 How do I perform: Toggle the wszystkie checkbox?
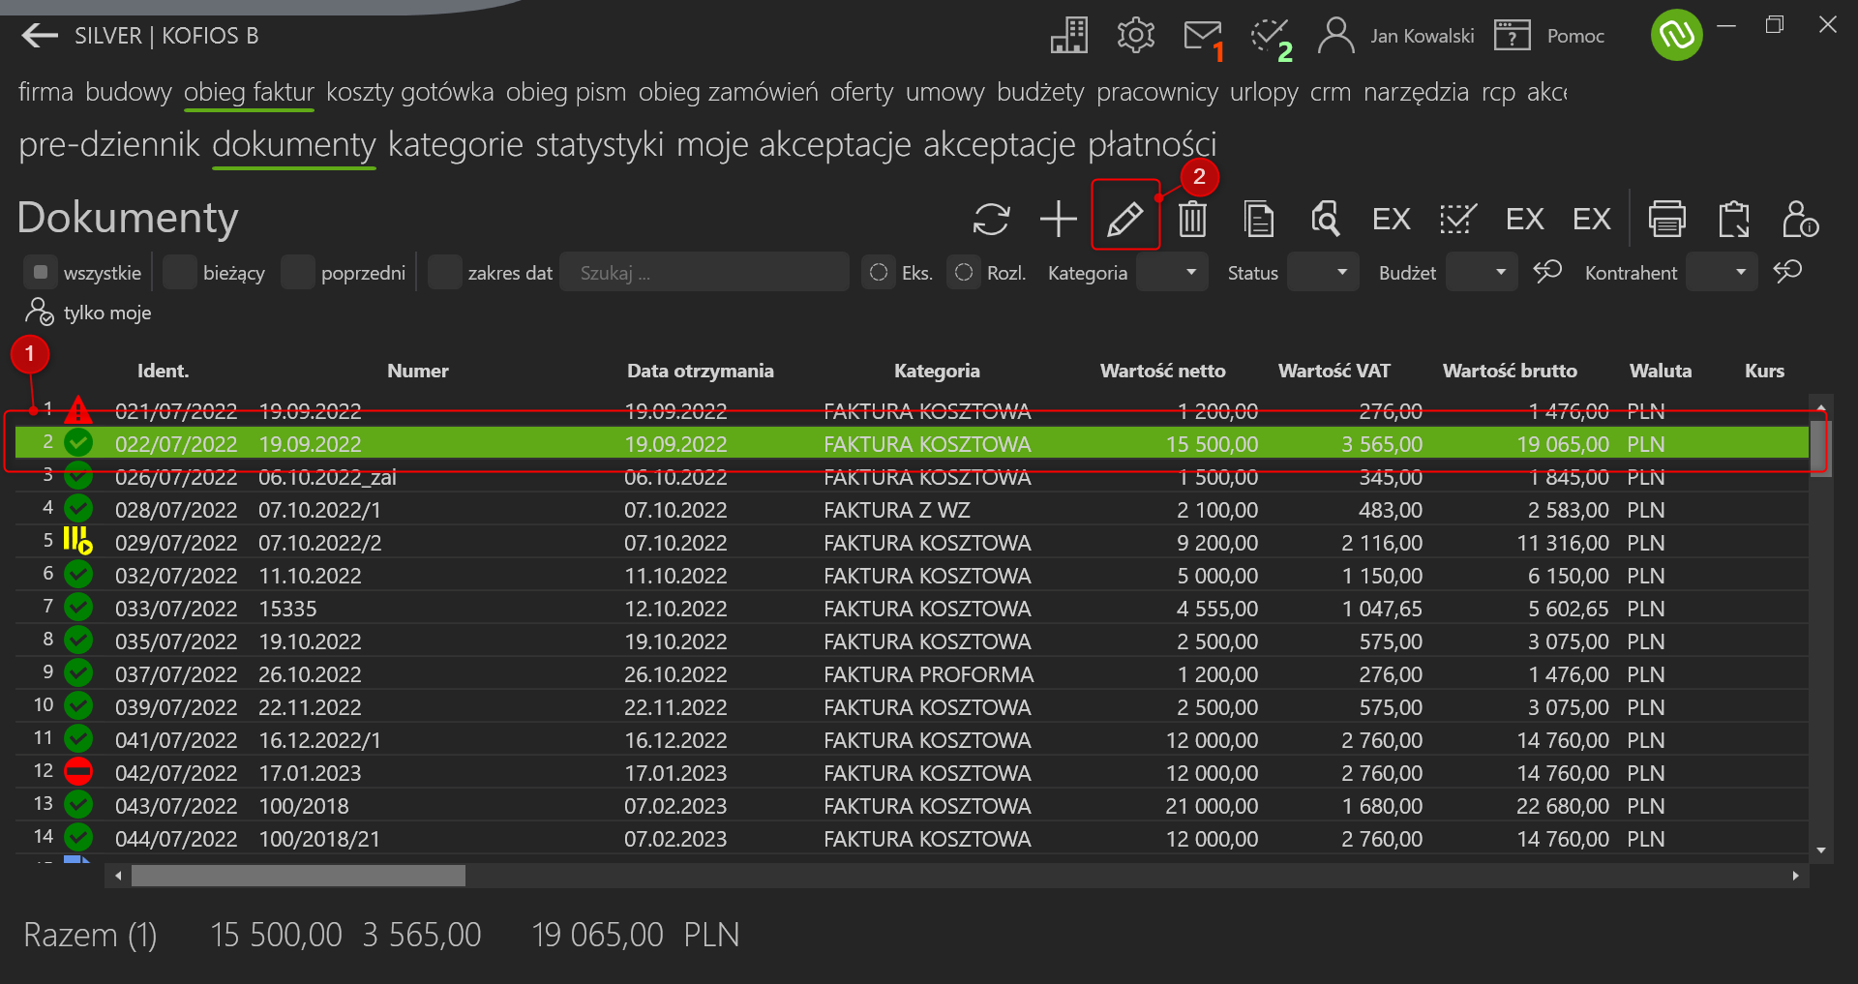click(x=41, y=272)
